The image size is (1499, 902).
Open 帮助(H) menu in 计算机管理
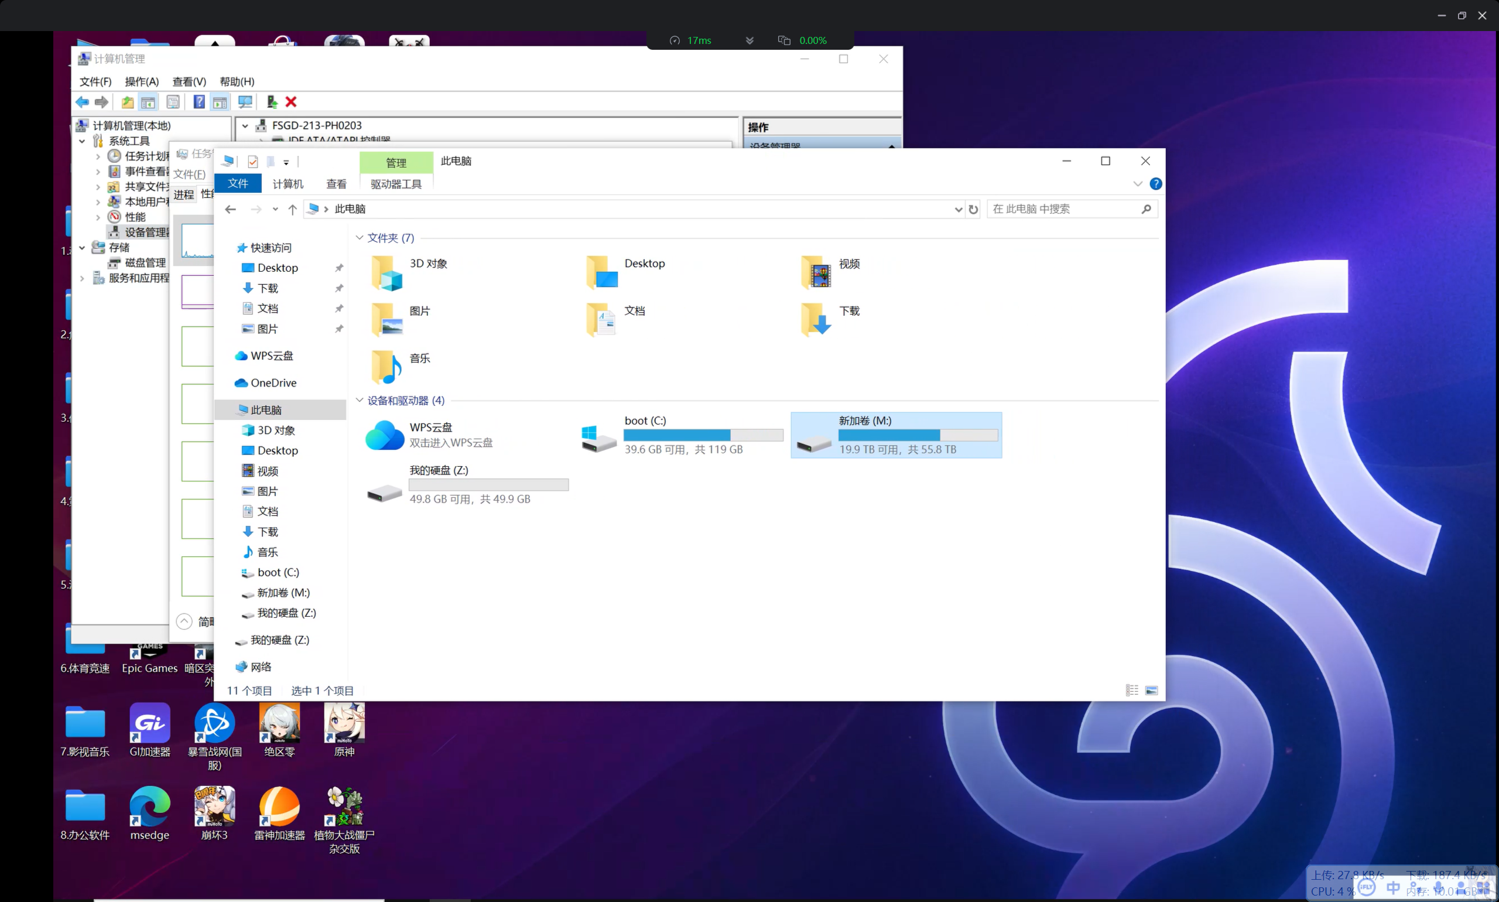tap(237, 81)
